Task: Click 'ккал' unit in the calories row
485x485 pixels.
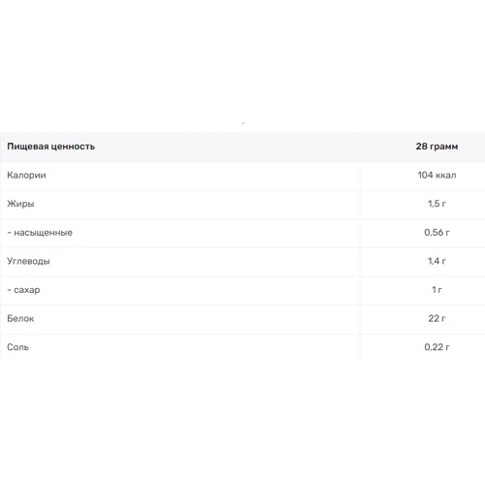Action: (x=446, y=176)
